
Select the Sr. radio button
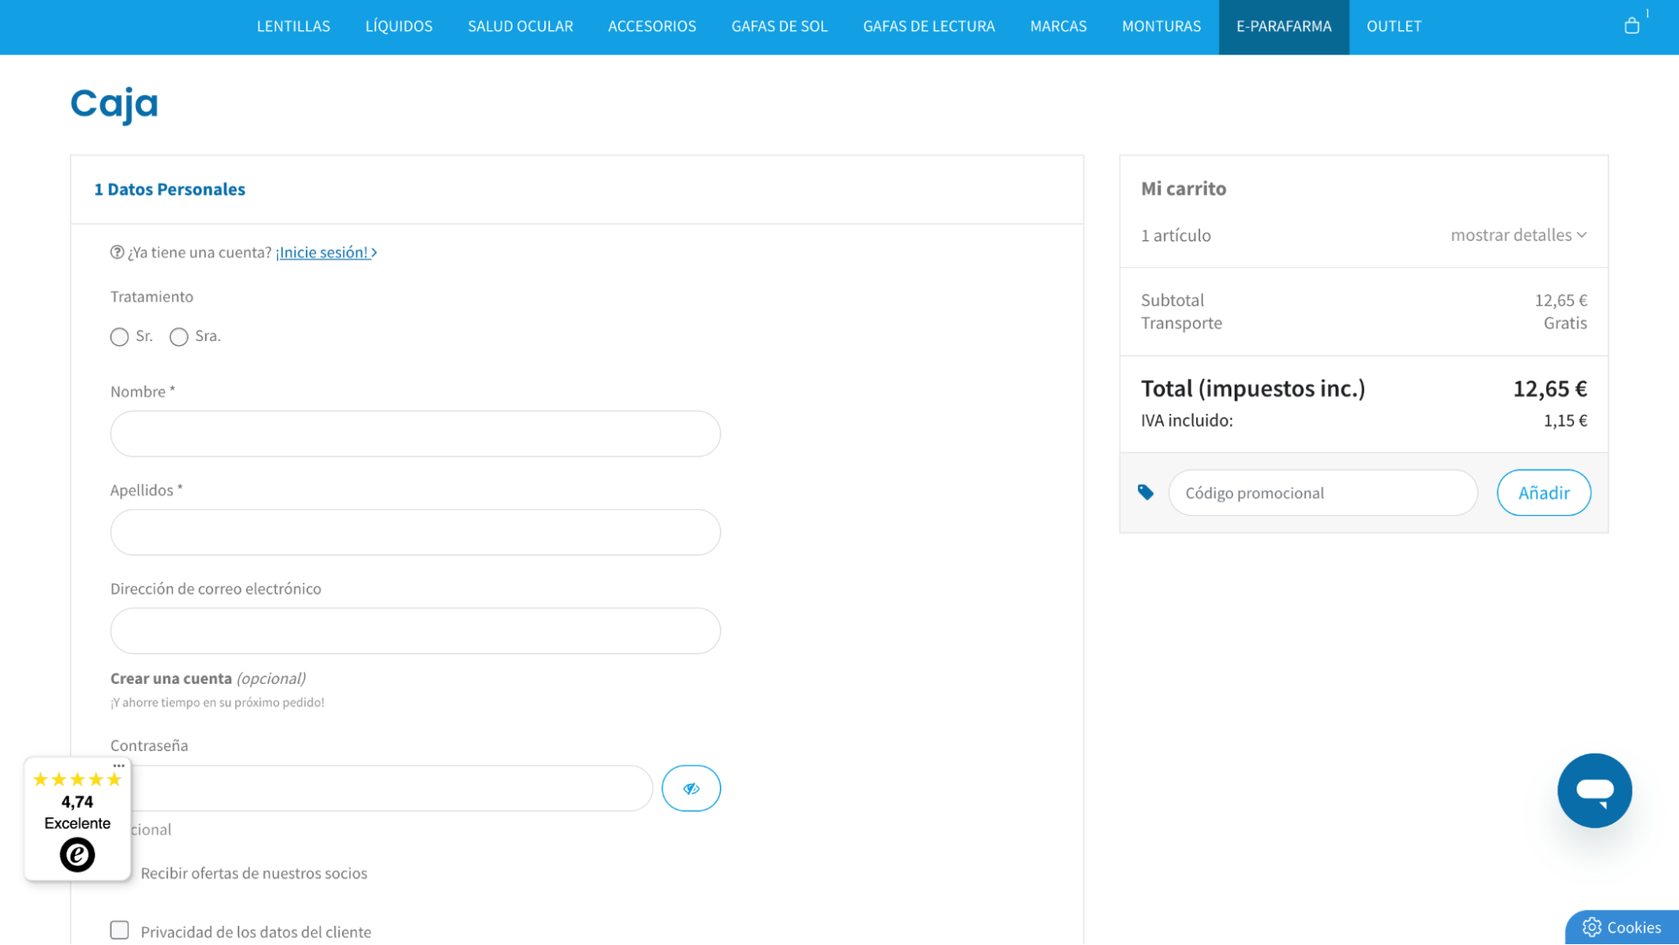[119, 337]
